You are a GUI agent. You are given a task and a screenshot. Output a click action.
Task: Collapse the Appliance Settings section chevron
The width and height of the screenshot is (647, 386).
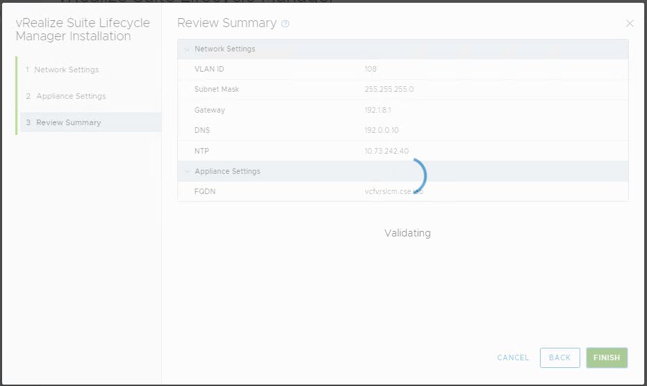[x=187, y=171]
